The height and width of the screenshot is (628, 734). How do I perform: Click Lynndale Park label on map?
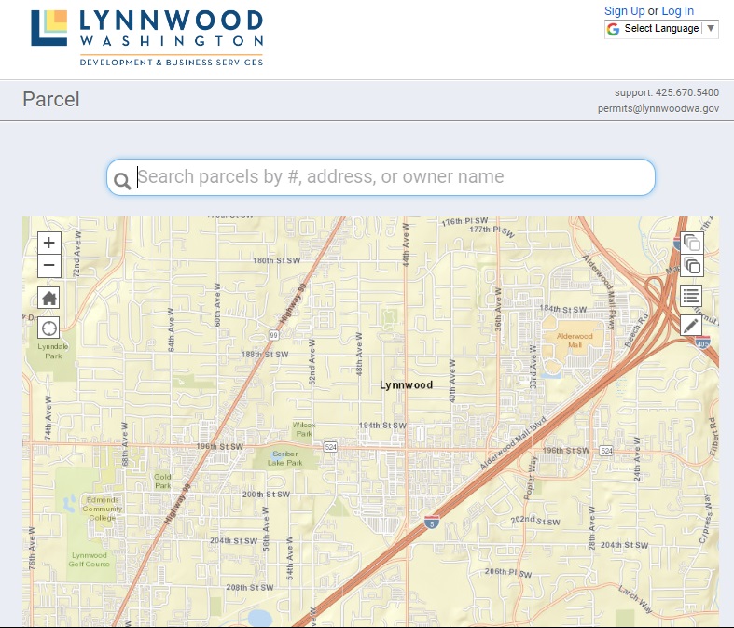(x=53, y=351)
